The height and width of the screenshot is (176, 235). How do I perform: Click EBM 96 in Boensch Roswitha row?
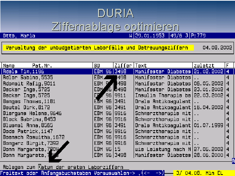pos(103,137)
